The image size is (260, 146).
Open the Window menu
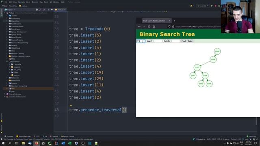pyautogui.click(x=56, y=2)
